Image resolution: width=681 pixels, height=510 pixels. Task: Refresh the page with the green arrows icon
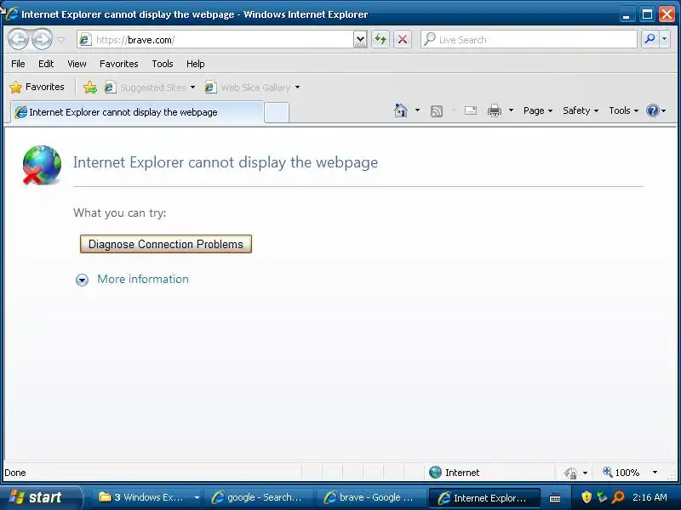pos(381,39)
